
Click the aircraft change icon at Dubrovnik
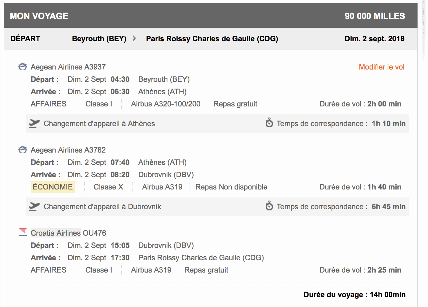coord(34,206)
